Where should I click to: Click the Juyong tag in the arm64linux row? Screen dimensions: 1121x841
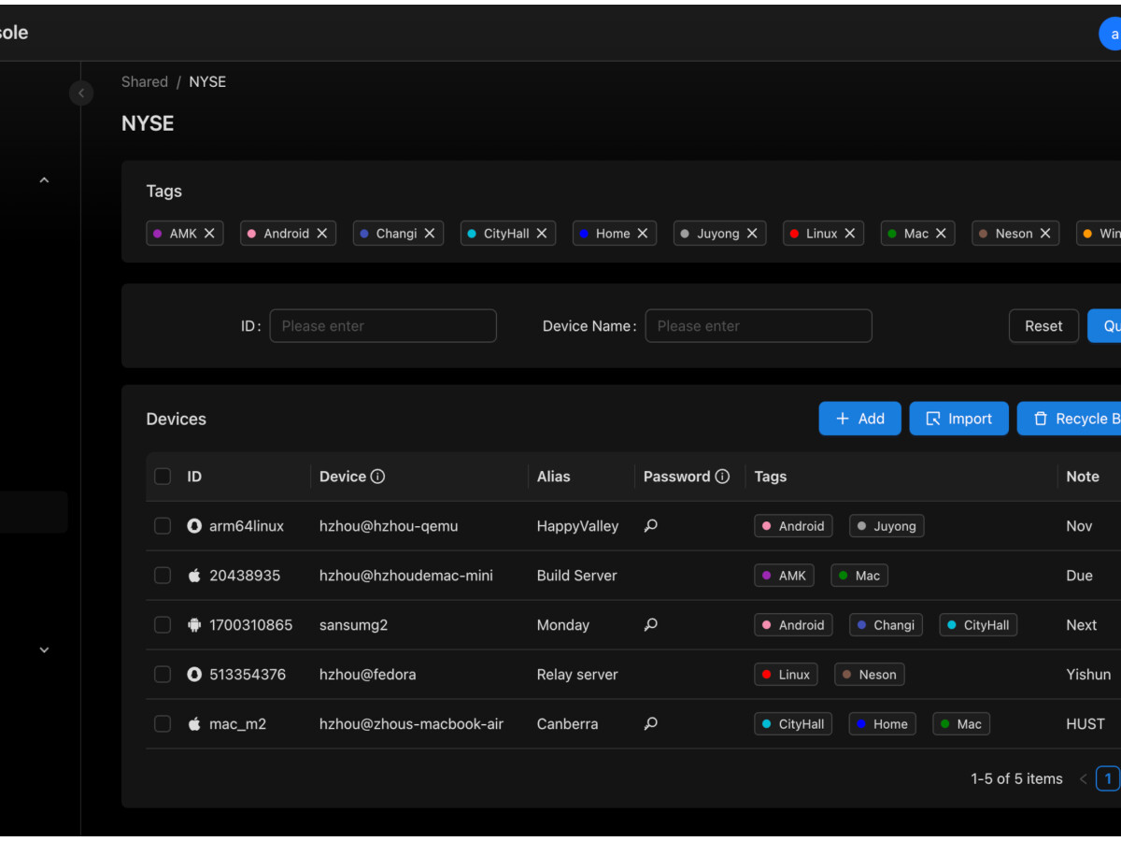pyautogui.click(x=887, y=526)
